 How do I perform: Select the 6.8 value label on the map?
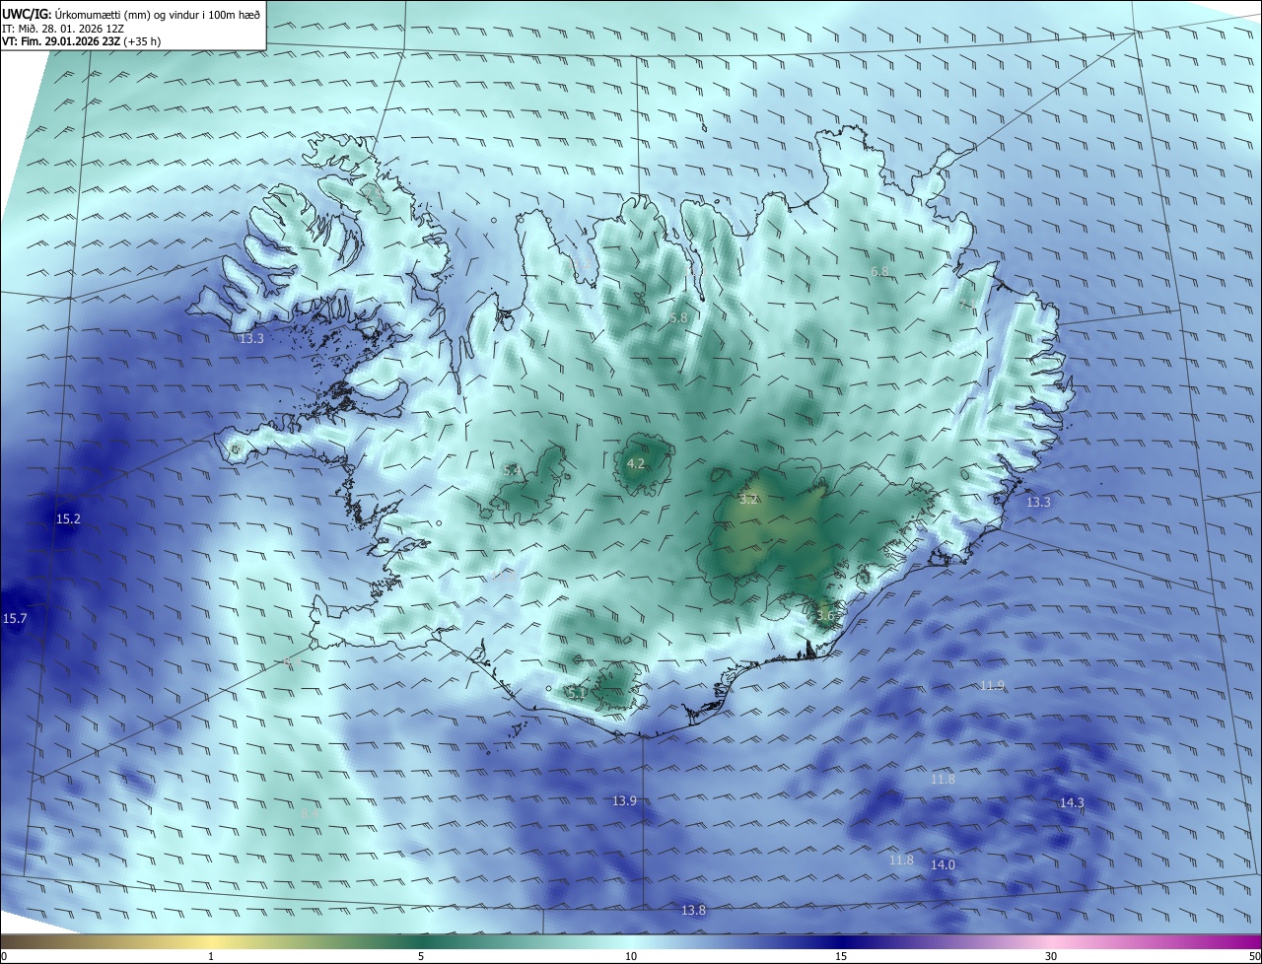(879, 271)
